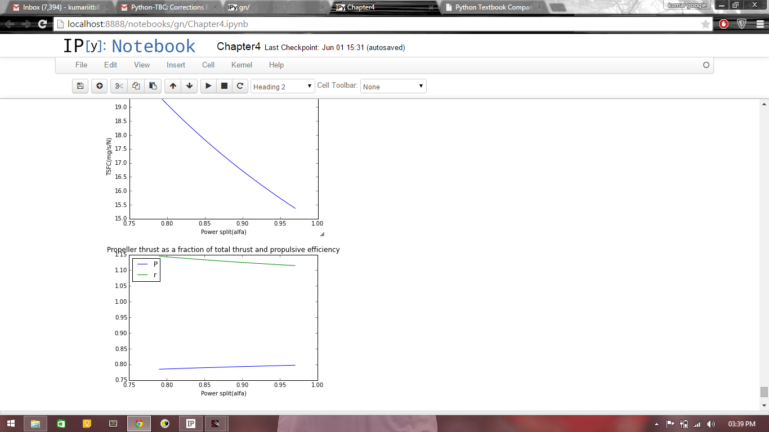Run the current cell with the play button
The image size is (769, 432).
(x=208, y=86)
